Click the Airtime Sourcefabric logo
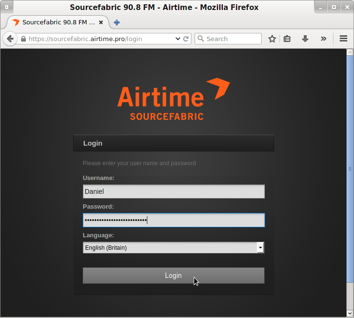Image resolution: width=354 pixels, height=318 pixels. point(173,99)
